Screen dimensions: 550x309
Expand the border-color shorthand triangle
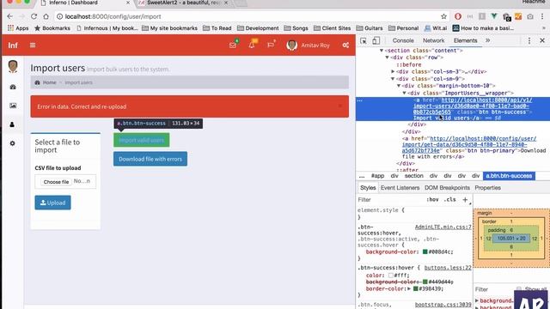click(x=409, y=288)
